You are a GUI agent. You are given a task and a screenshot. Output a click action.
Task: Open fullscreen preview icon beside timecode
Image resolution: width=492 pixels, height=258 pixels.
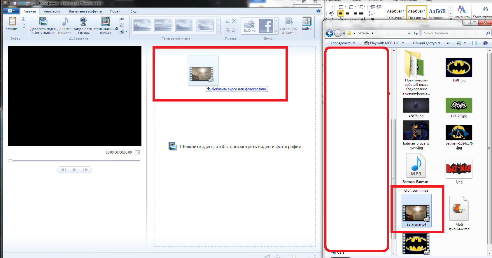tap(137, 152)
